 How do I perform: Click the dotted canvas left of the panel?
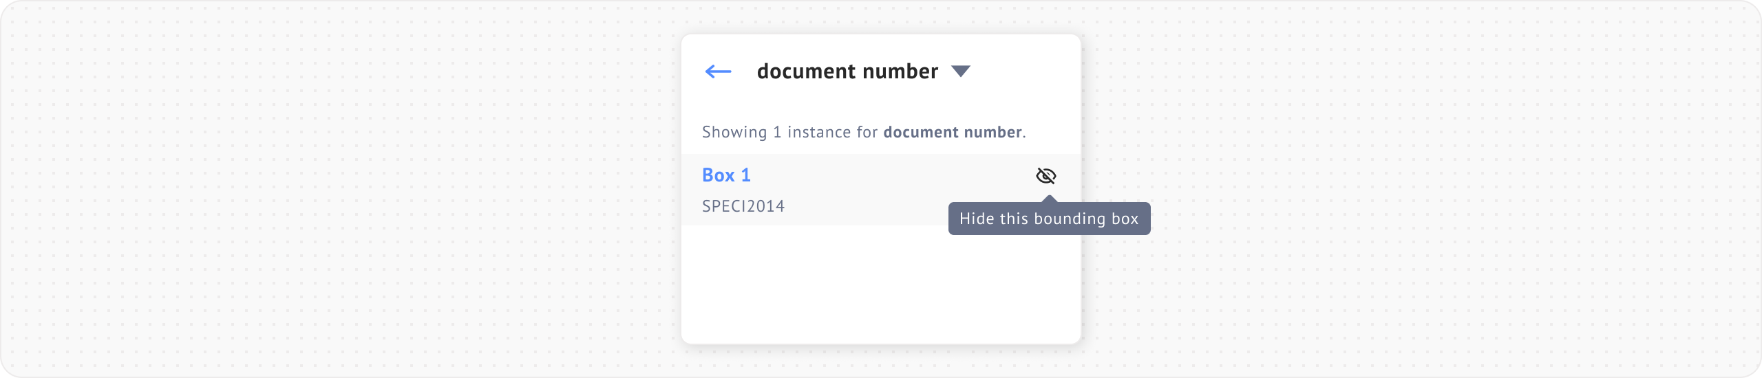tap(344, 189)
